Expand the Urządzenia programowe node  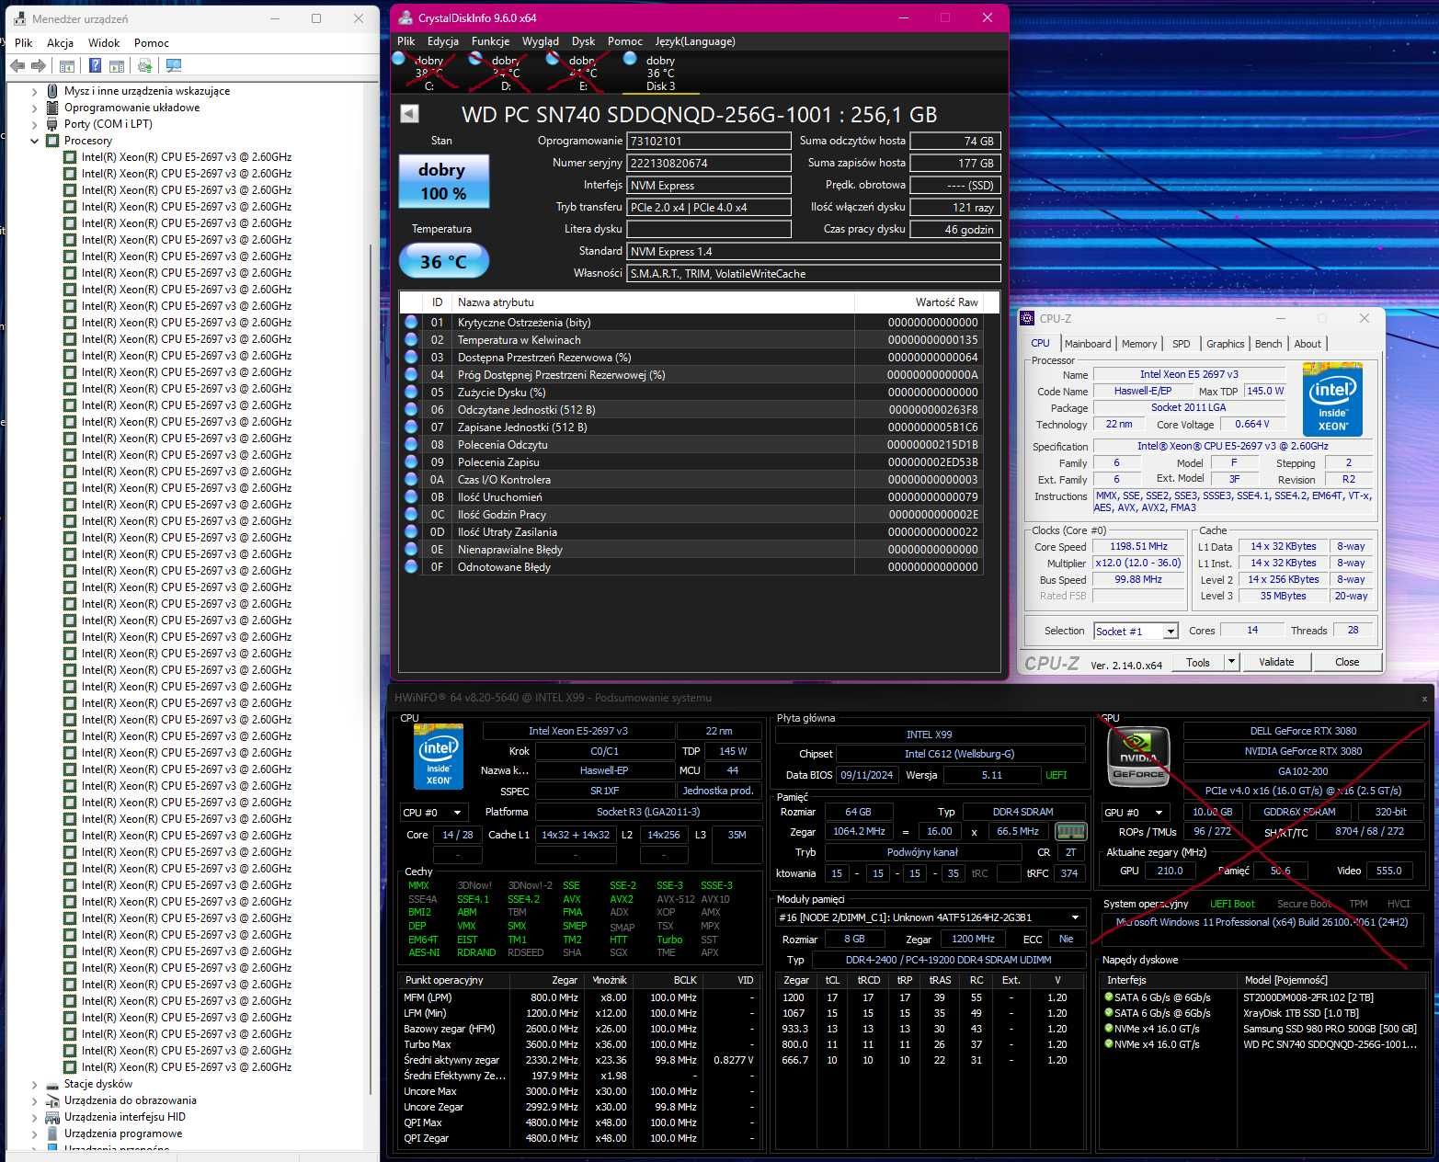click(x=35, y=1134)
